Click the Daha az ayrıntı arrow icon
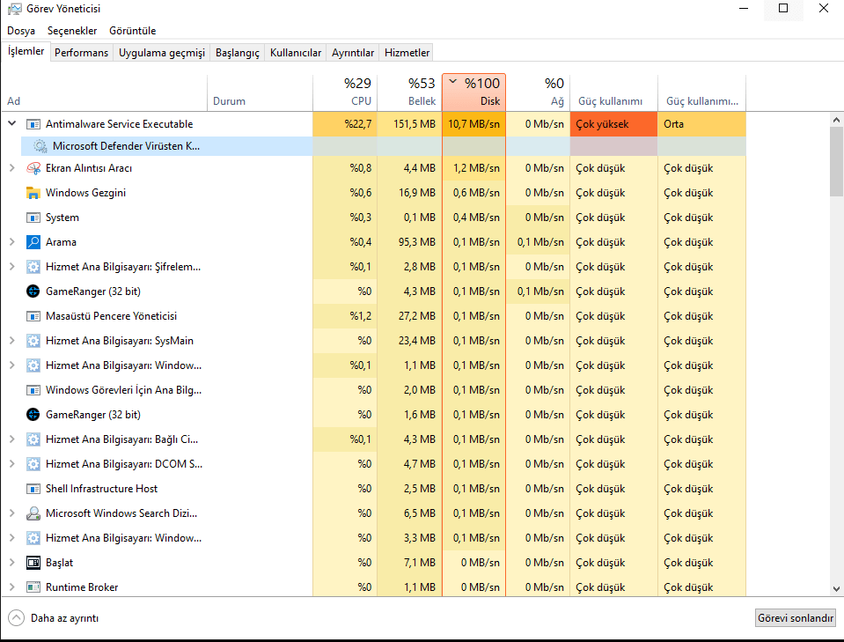The width and height of the screenshot is (844, 642). click(x=16, y=617)
